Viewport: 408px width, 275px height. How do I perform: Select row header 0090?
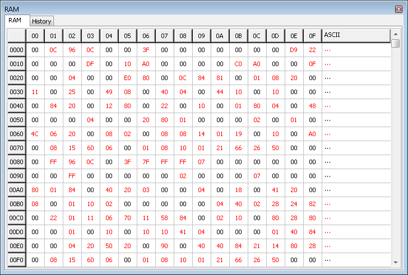(17, 176)
